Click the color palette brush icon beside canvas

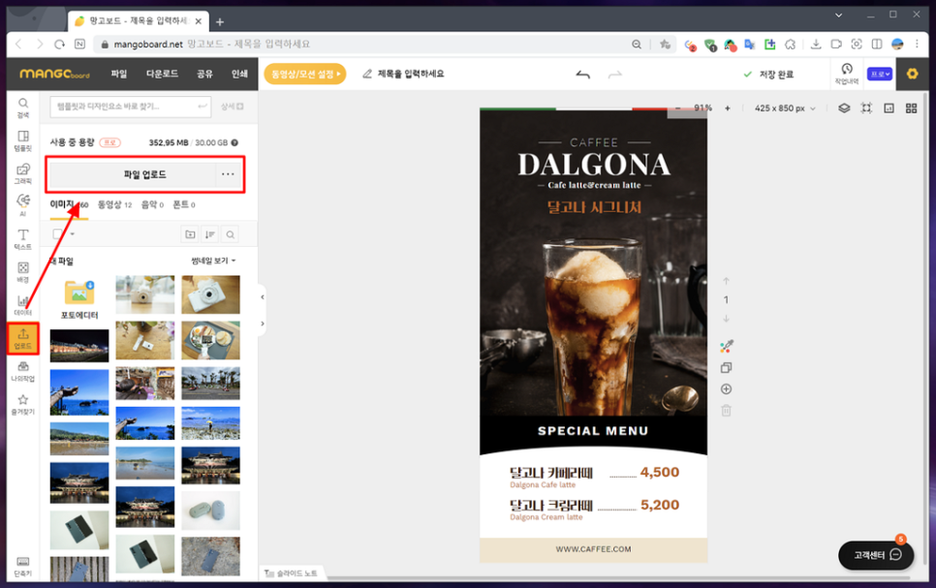(x=726, y=346)
